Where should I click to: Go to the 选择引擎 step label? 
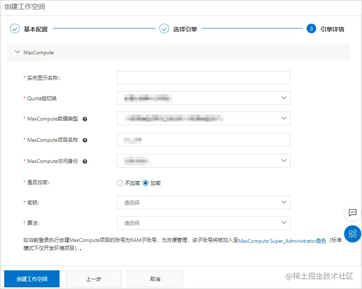coord(185,29)
